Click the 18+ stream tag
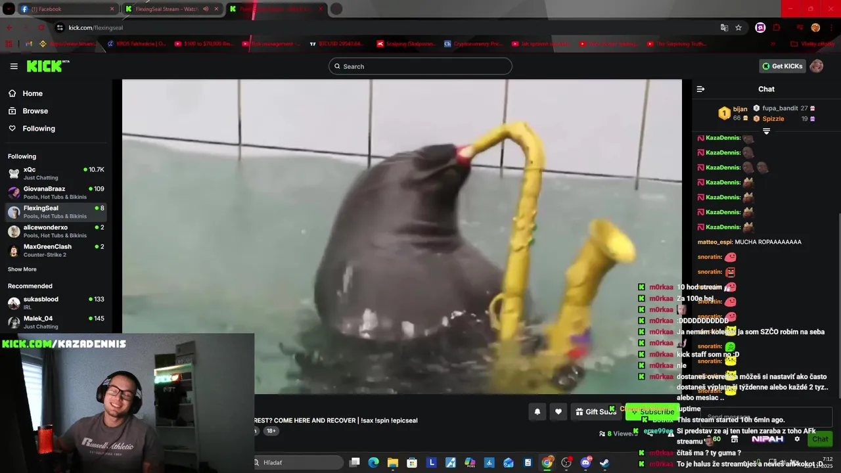Image resolution: width=841 pixels, height=473 pixels. [271, 431]
